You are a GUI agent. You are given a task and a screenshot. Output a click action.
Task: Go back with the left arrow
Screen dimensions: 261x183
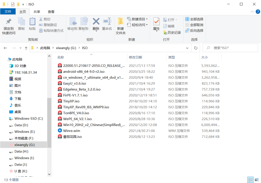coord(5,48)
